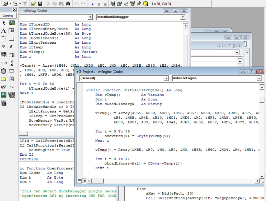This screenshot has width=266, height=201.
Task: Select the OLE container tool
Action: (4, 103)
